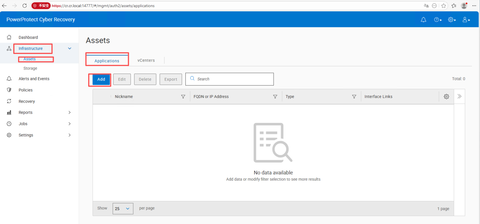Expand the Reports submenu chevron
Viewport: 480px width, 224px height.
tap(70, 112)
